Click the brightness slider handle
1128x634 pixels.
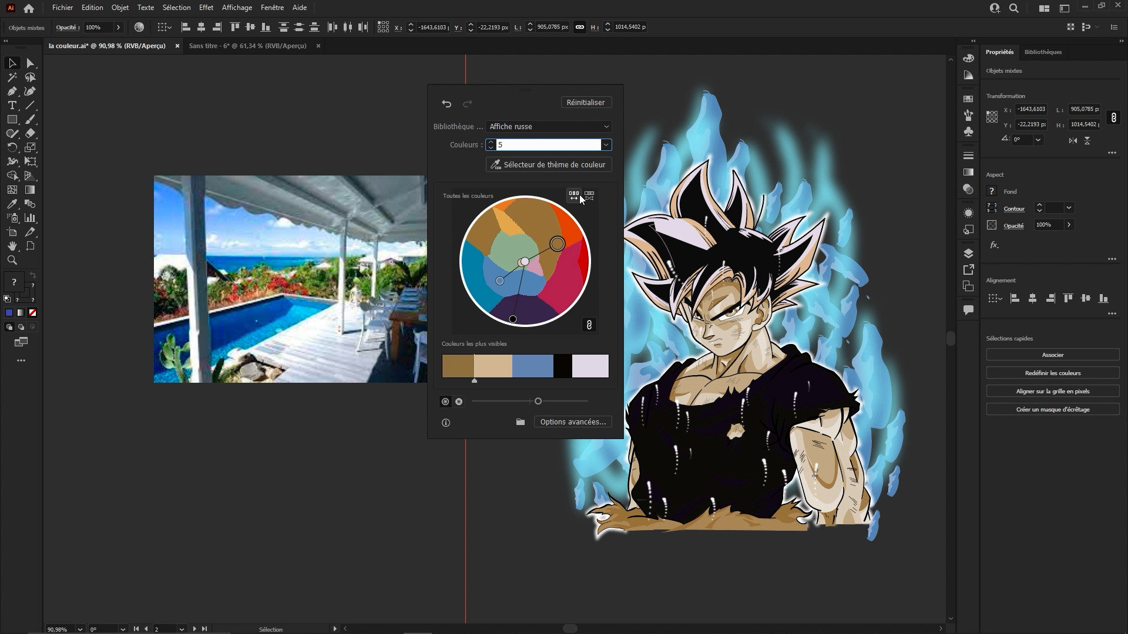tap(538, 402)
